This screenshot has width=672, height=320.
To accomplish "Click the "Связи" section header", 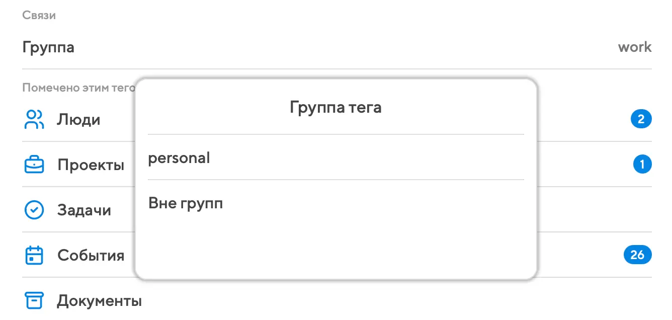I will pyautogui.click(x=39, y=16).
